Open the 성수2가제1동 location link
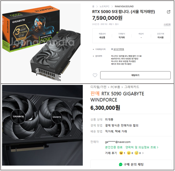 pos(119,49)
